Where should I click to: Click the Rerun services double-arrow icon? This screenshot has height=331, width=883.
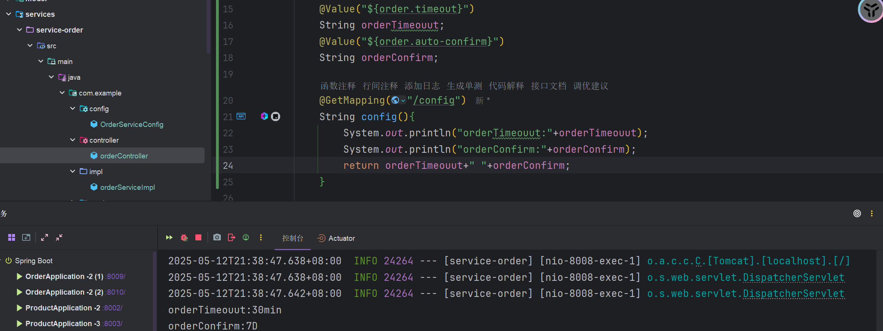click(169, 238)
